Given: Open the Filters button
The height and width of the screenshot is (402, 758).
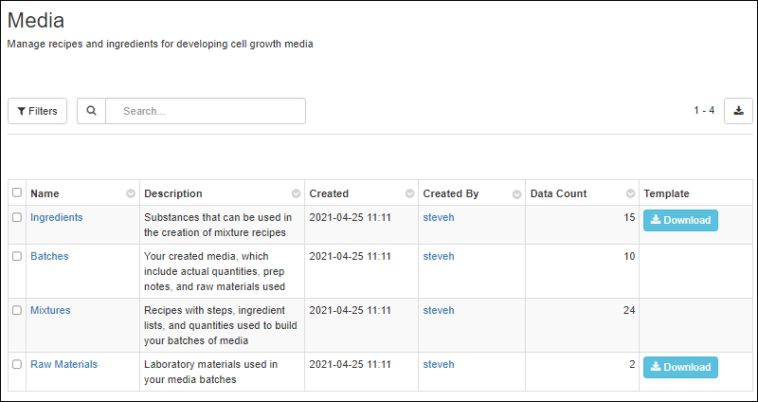Looking at the screenshot, I should (x=38, y=111).
